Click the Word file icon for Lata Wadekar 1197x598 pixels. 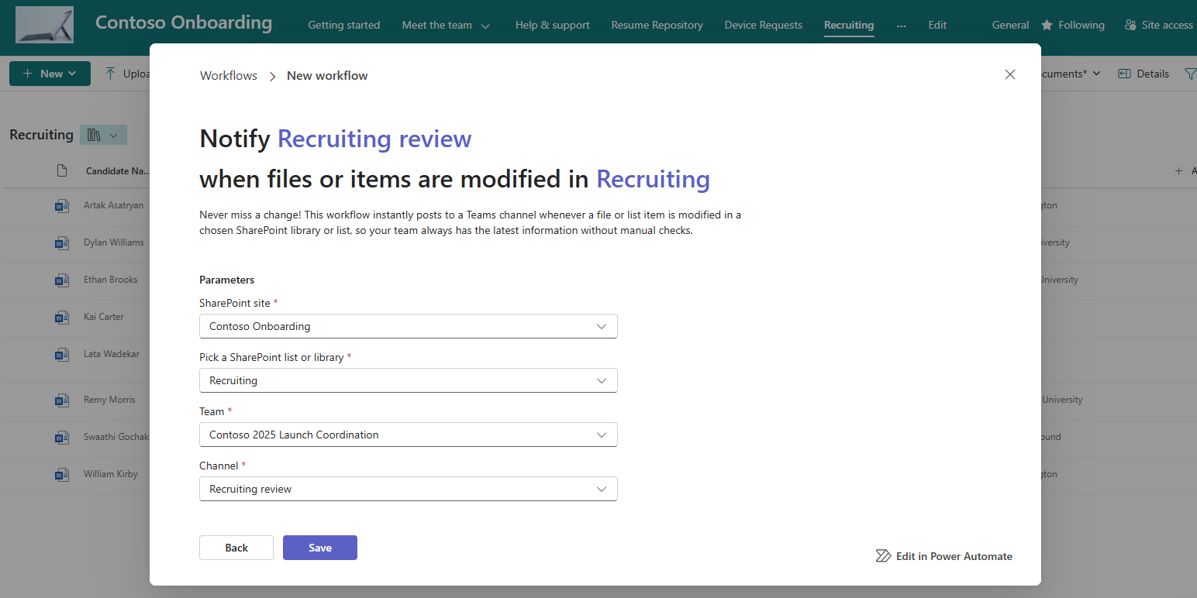coord(62,355)
